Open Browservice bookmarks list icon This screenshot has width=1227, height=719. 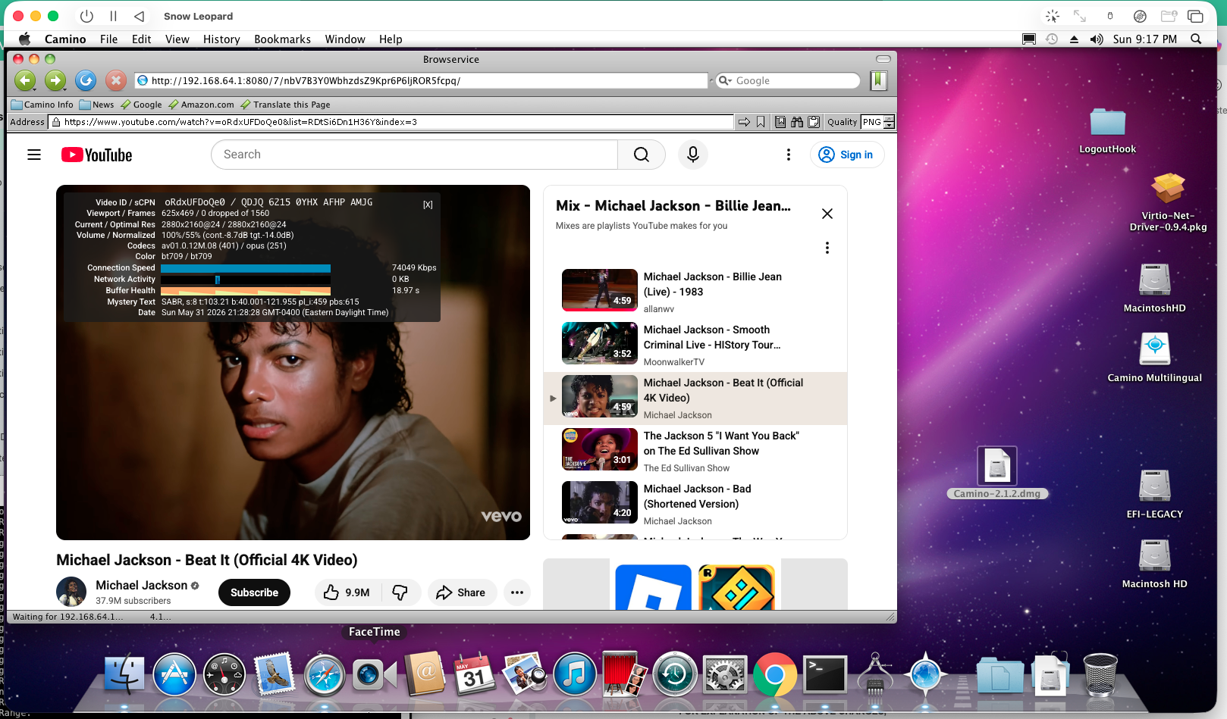coord(780,122)
